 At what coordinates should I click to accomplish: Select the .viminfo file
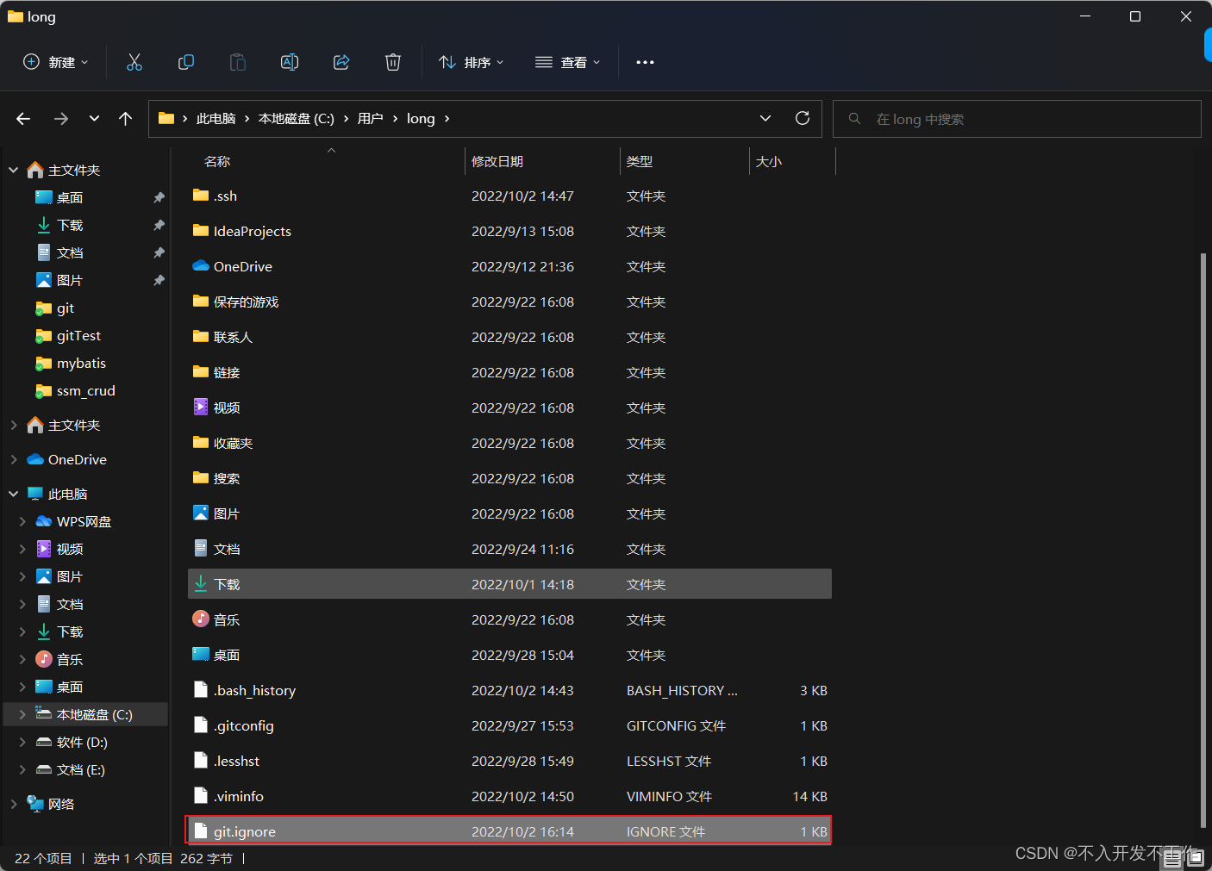click(509, 796)
